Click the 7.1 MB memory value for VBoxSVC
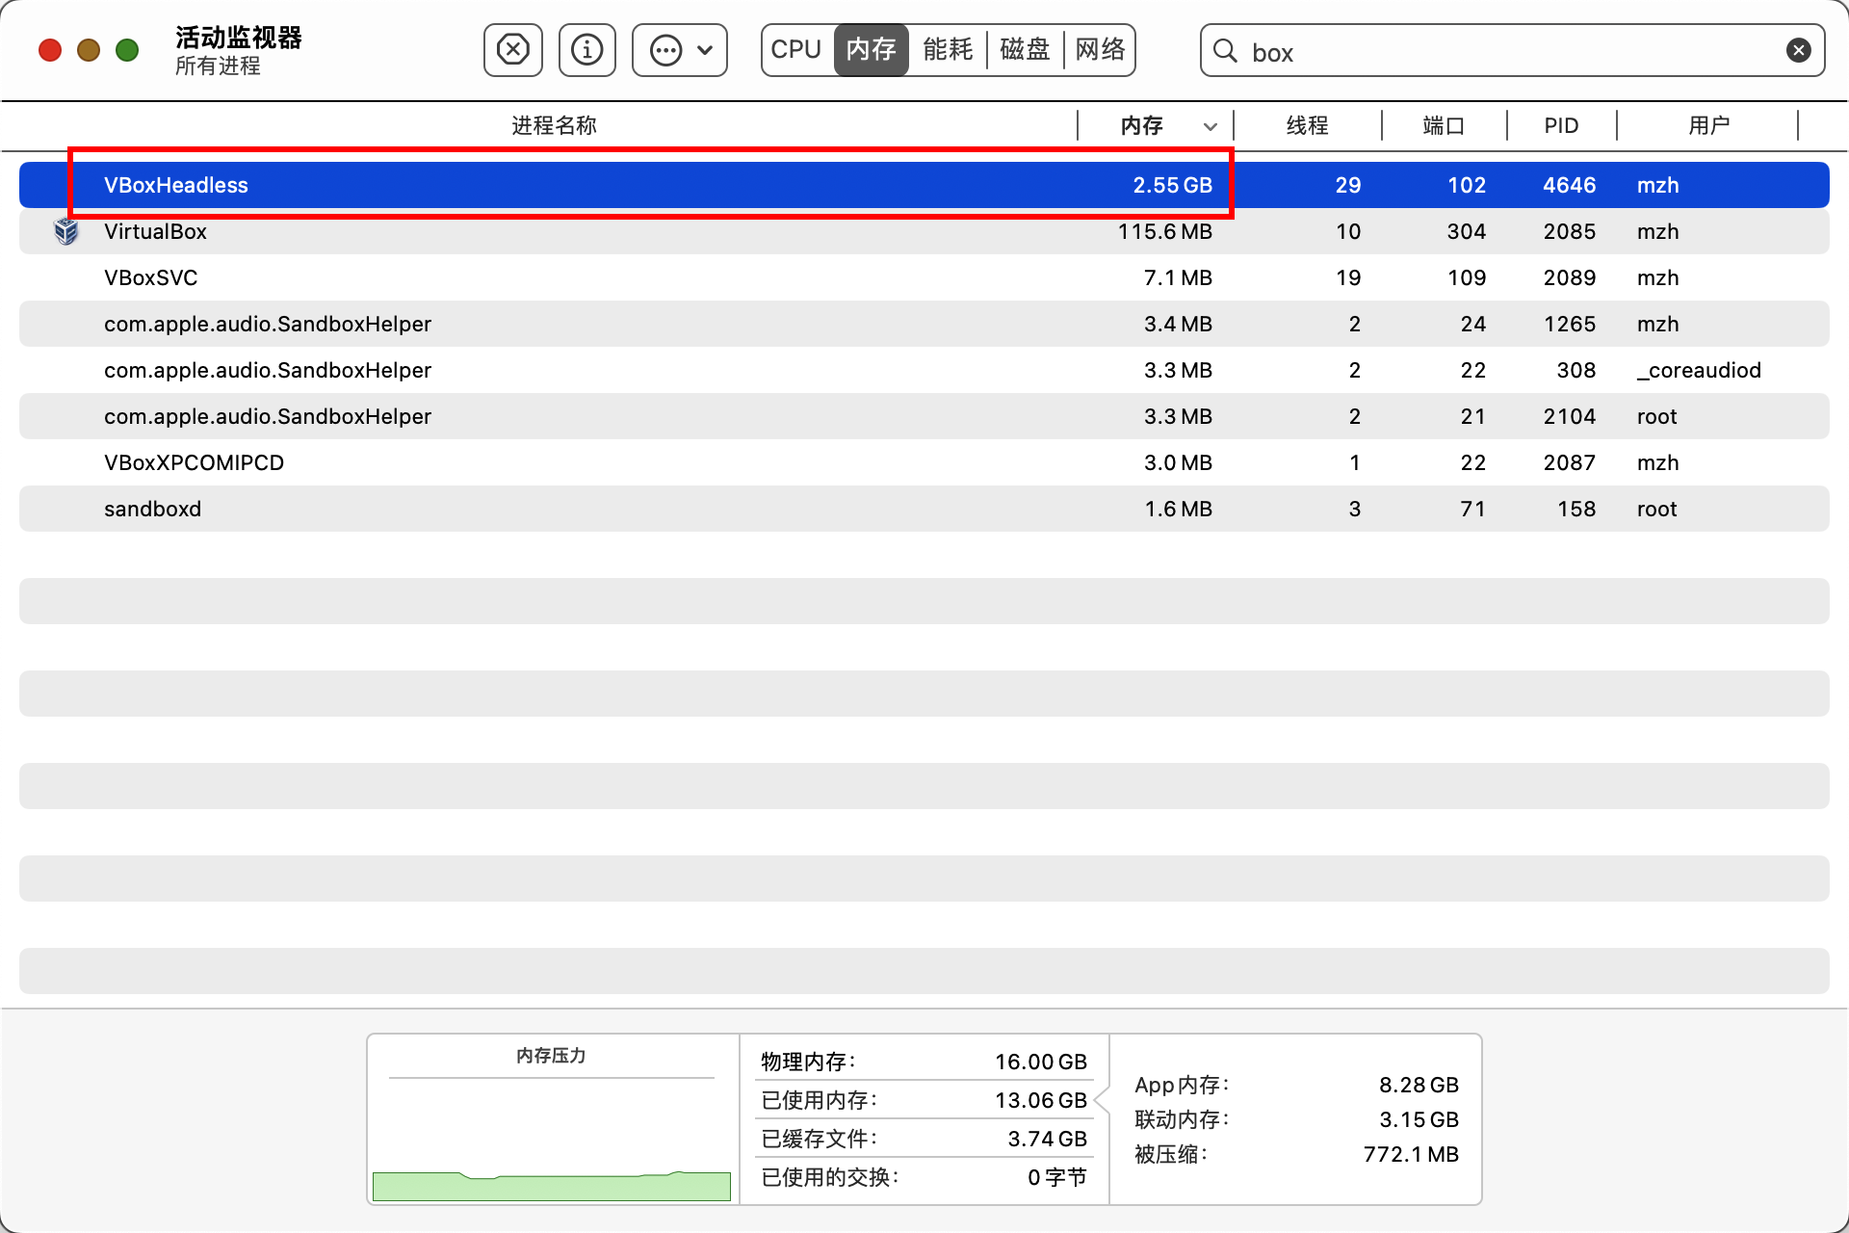 (1178, 277)
